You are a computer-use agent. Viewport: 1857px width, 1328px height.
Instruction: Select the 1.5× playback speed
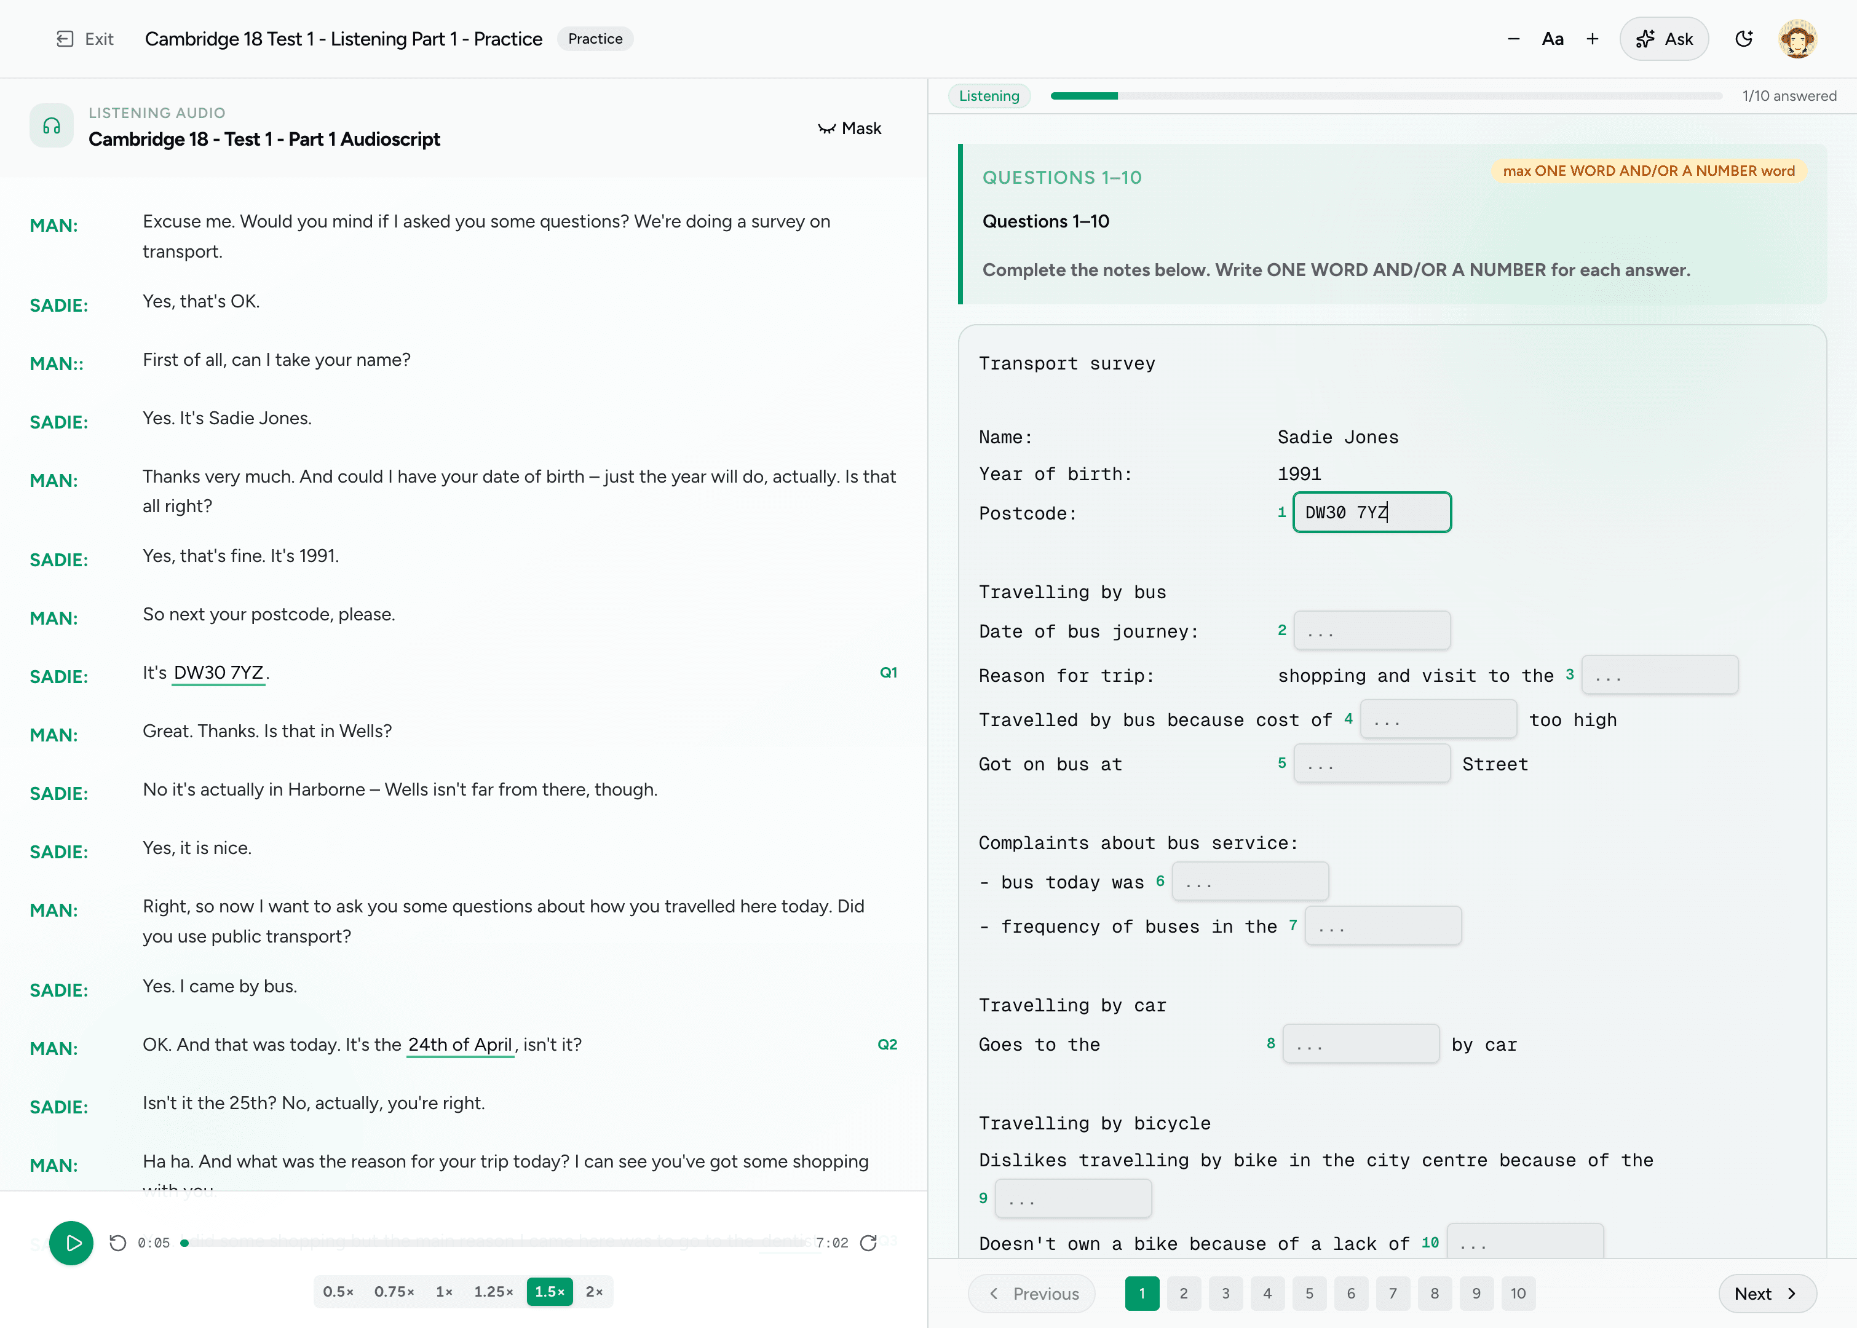coord(550,1291)
